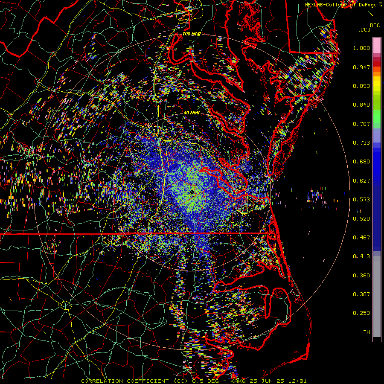
Task: Click the KAKQ station identifier
Action: point(238,381)
